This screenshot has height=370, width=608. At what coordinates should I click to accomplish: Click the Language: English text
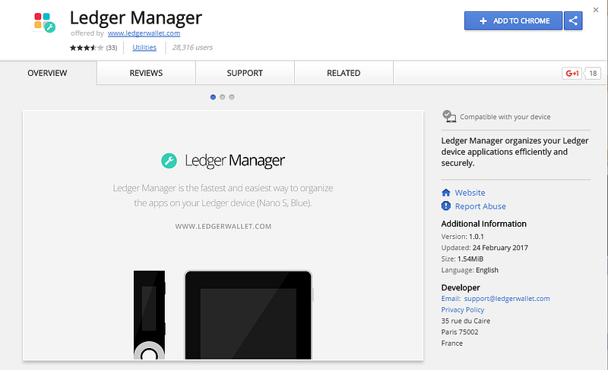tap(470, 270)
